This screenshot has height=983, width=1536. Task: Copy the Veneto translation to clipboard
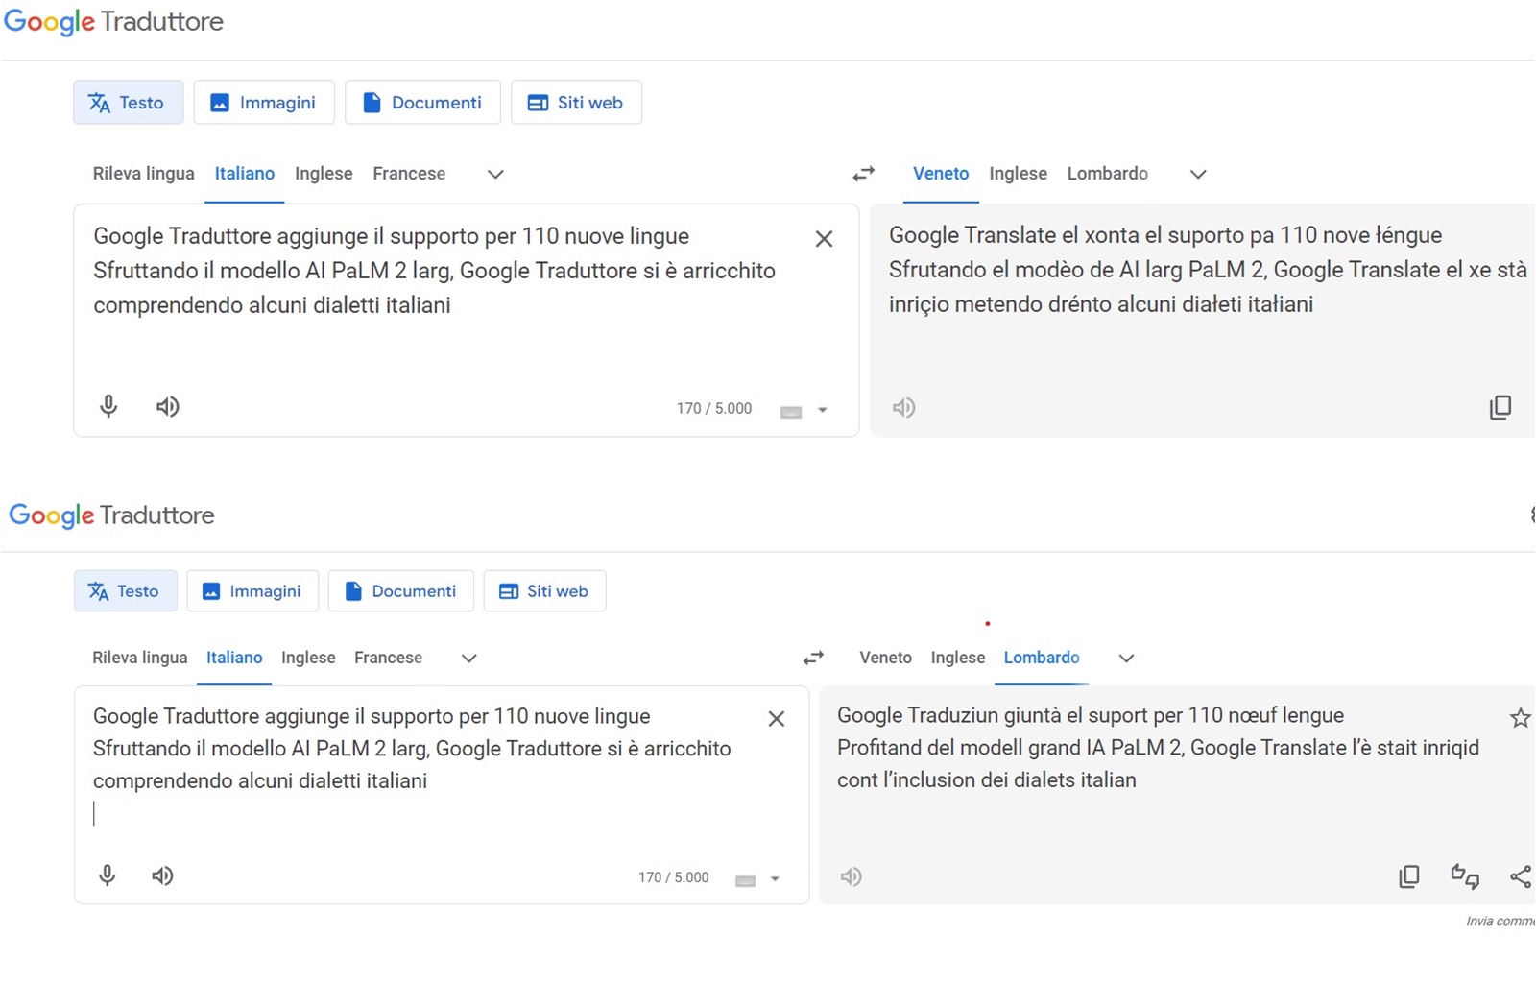tap(1500, 407)
